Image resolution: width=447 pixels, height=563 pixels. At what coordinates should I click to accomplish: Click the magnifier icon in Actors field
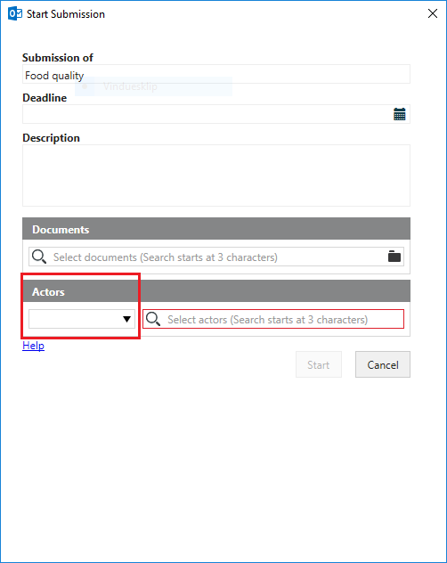tap(153, 319)
